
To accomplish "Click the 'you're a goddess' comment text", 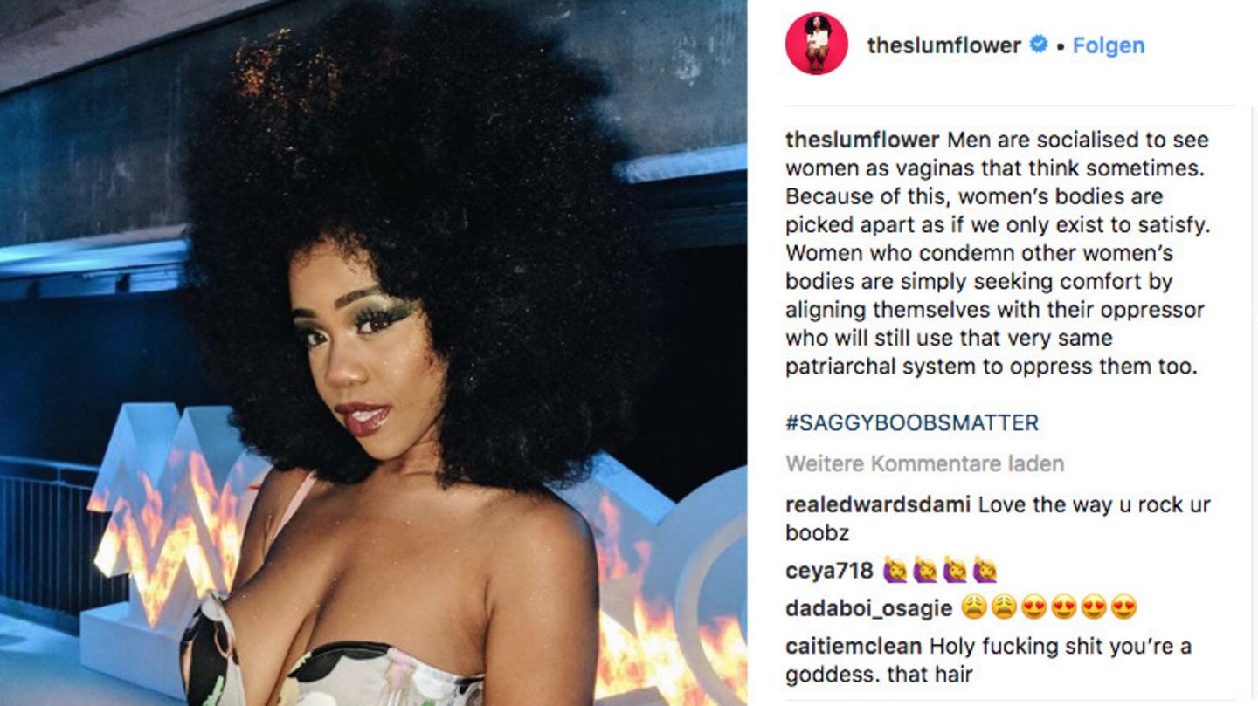I will coord(989,661).
